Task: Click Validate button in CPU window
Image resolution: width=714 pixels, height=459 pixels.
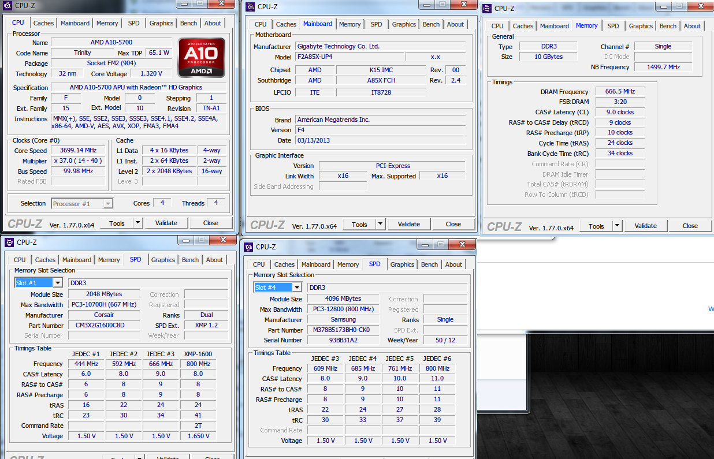Action: [166, 223]
